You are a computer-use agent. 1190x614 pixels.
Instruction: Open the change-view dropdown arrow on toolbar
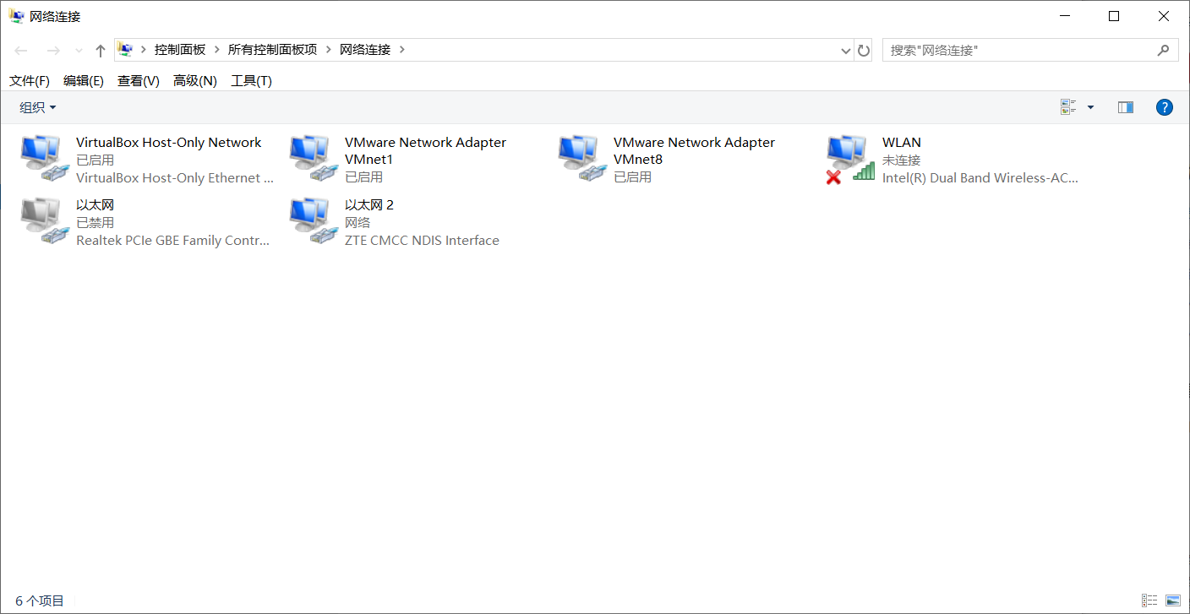(x=1089, y=106)
